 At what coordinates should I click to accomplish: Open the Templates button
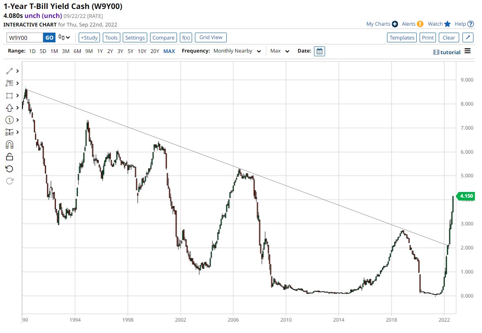click(402, 37)
